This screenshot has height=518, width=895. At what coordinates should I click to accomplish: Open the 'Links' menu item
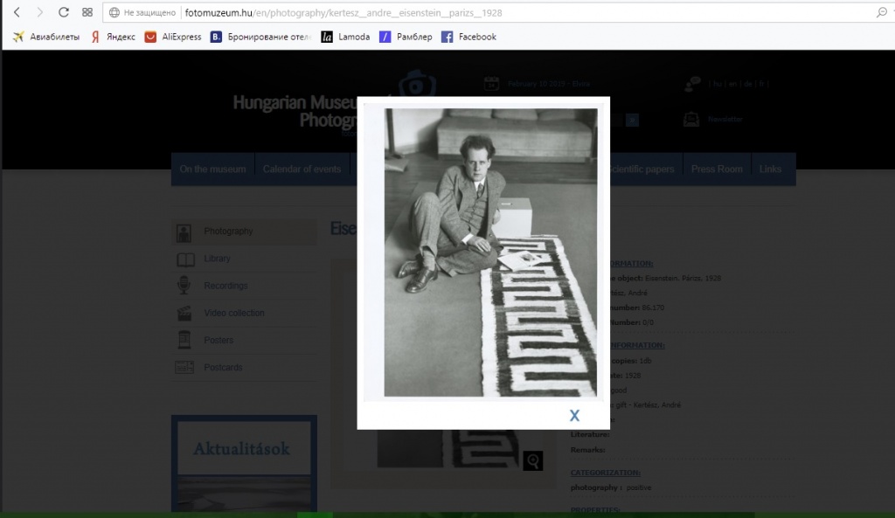click(770, 169)
